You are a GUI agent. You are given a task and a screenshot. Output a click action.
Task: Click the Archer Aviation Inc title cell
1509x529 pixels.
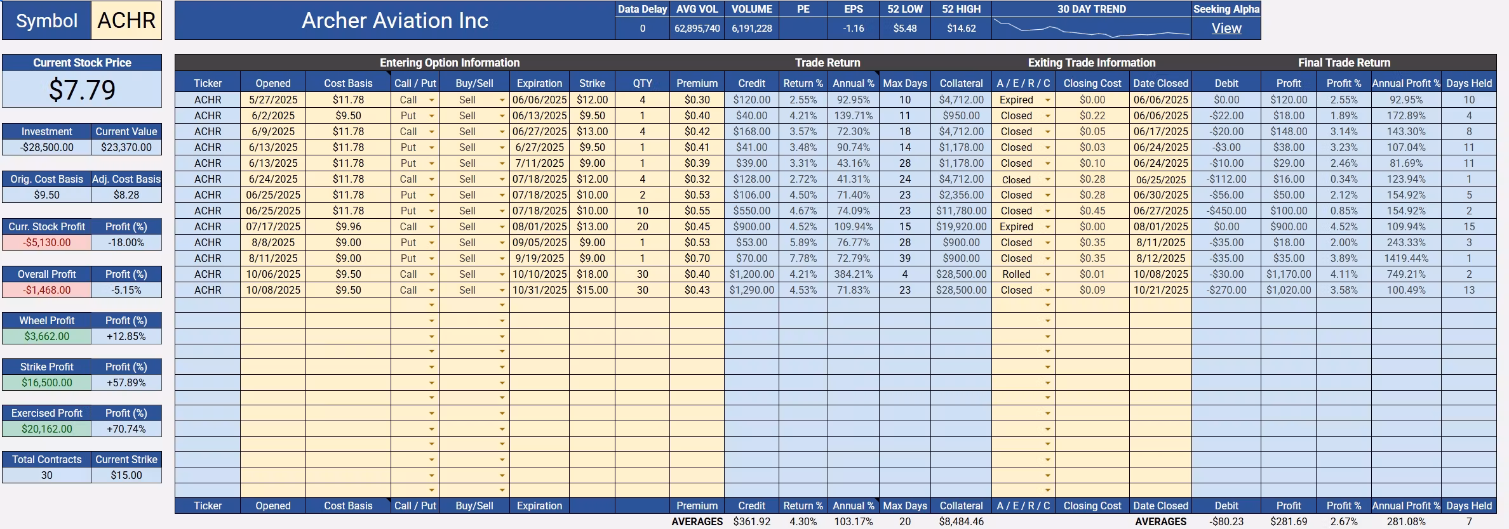click(395, 20)
